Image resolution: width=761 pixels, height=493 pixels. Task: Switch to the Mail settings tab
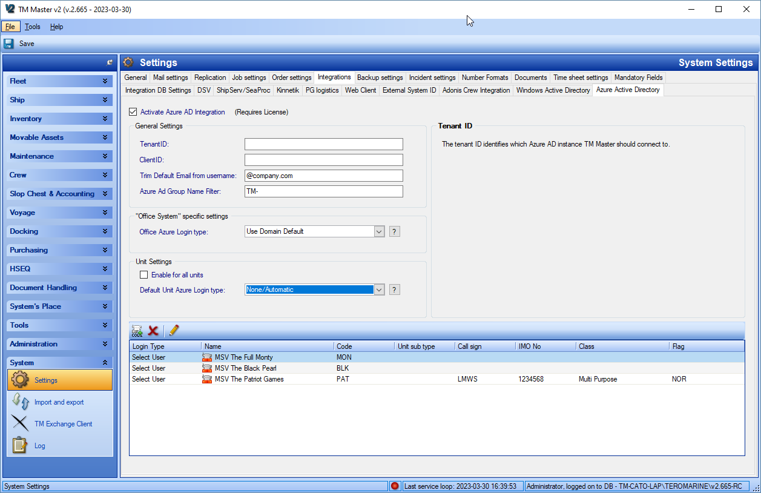(x=170, y=78)
